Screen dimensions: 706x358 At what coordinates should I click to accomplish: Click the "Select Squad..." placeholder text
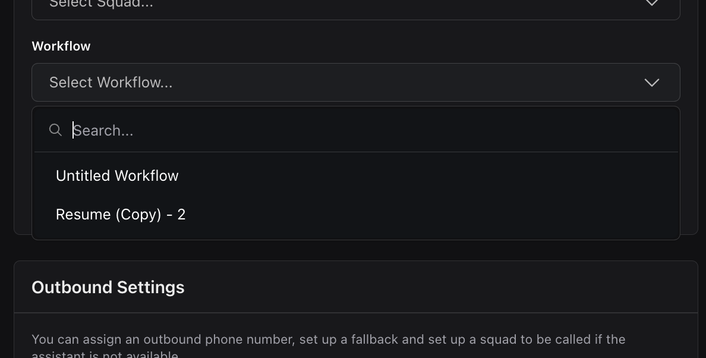101,4
